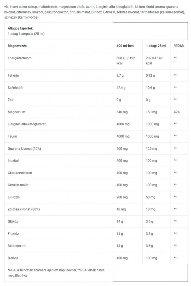Viewport: 191px width, 286px height.
Task: Select the 'Fehérje' row label
Action: 13,75
